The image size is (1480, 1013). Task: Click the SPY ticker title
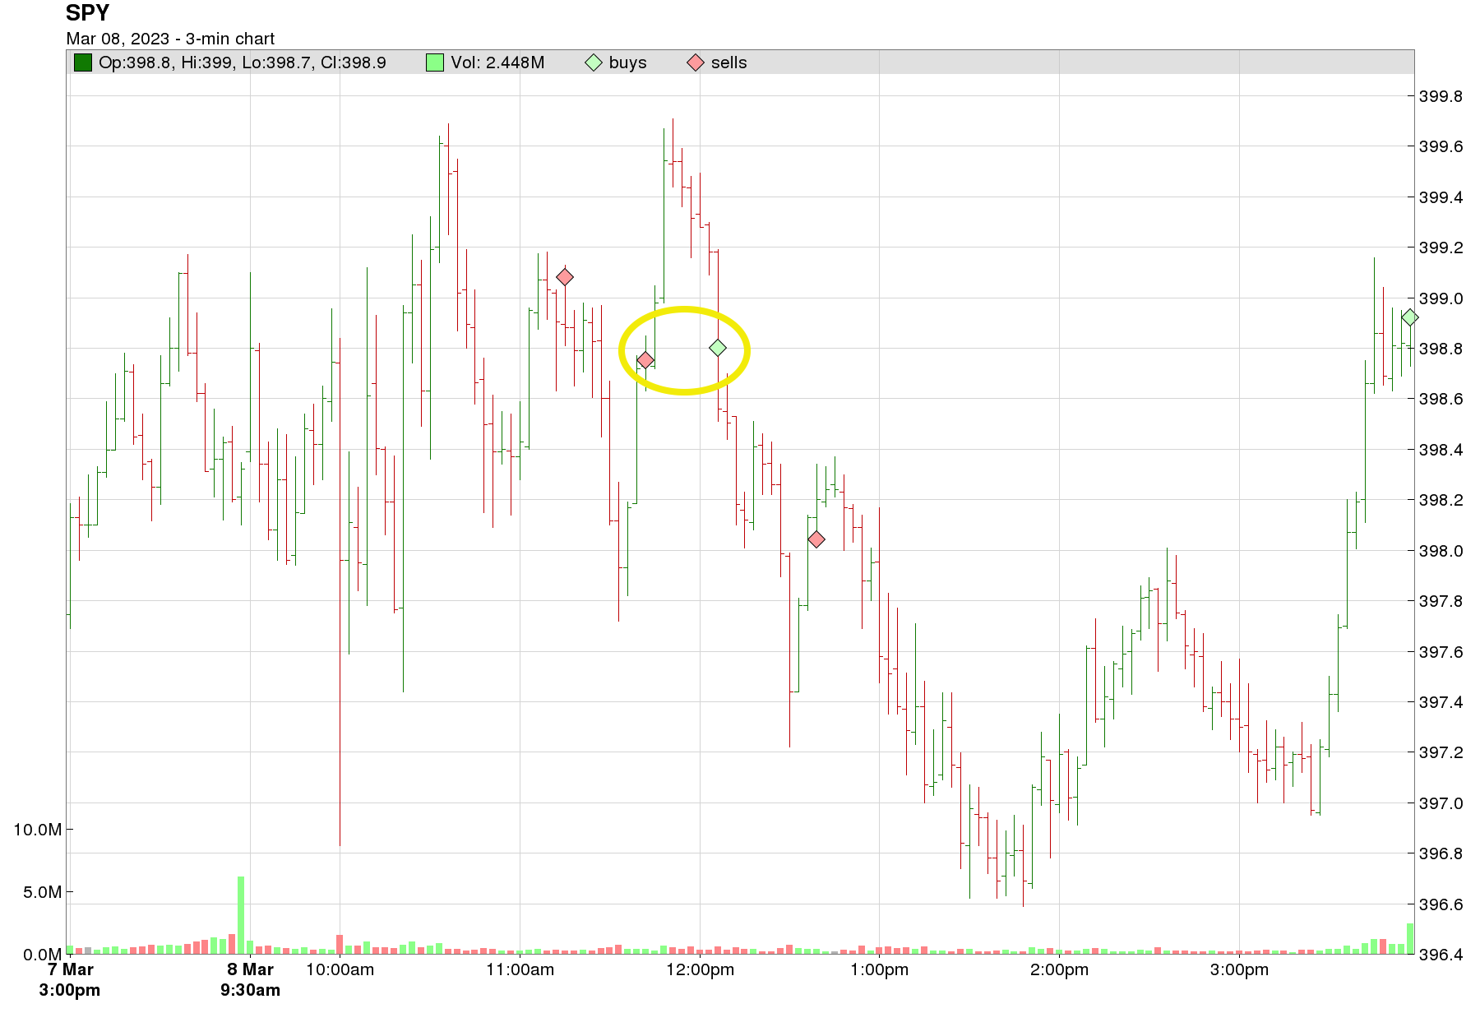[88, 13]
